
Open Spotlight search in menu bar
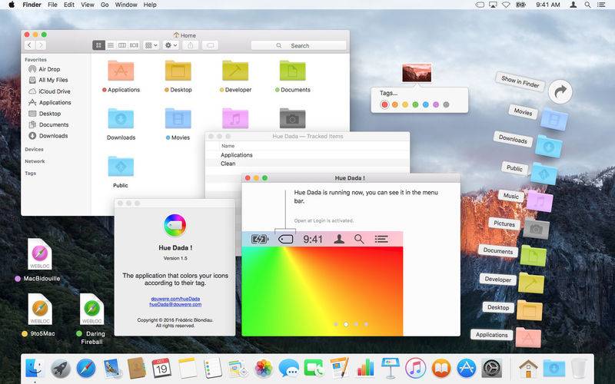click(587, 5)
